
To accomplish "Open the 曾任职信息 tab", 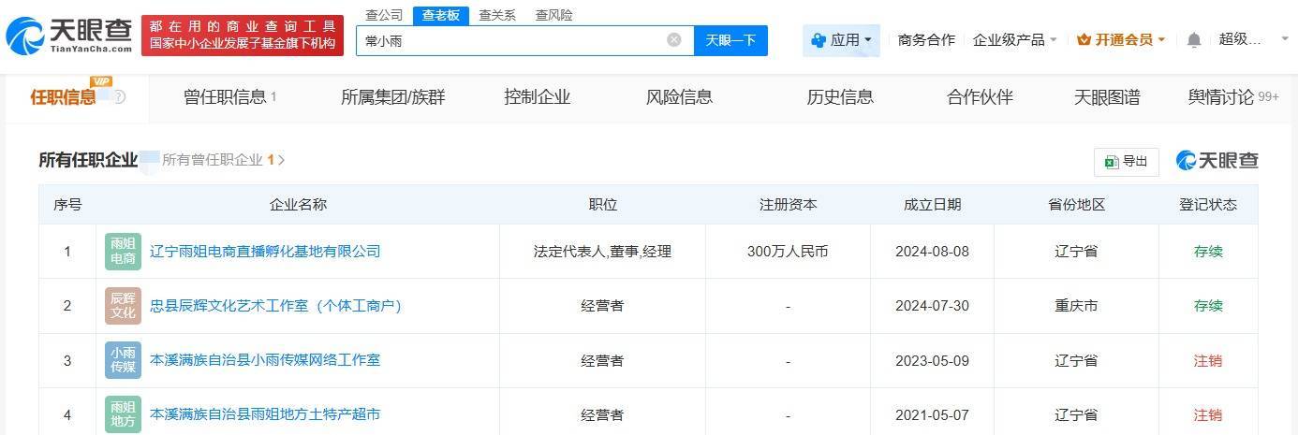I will [x=229, y=97].
